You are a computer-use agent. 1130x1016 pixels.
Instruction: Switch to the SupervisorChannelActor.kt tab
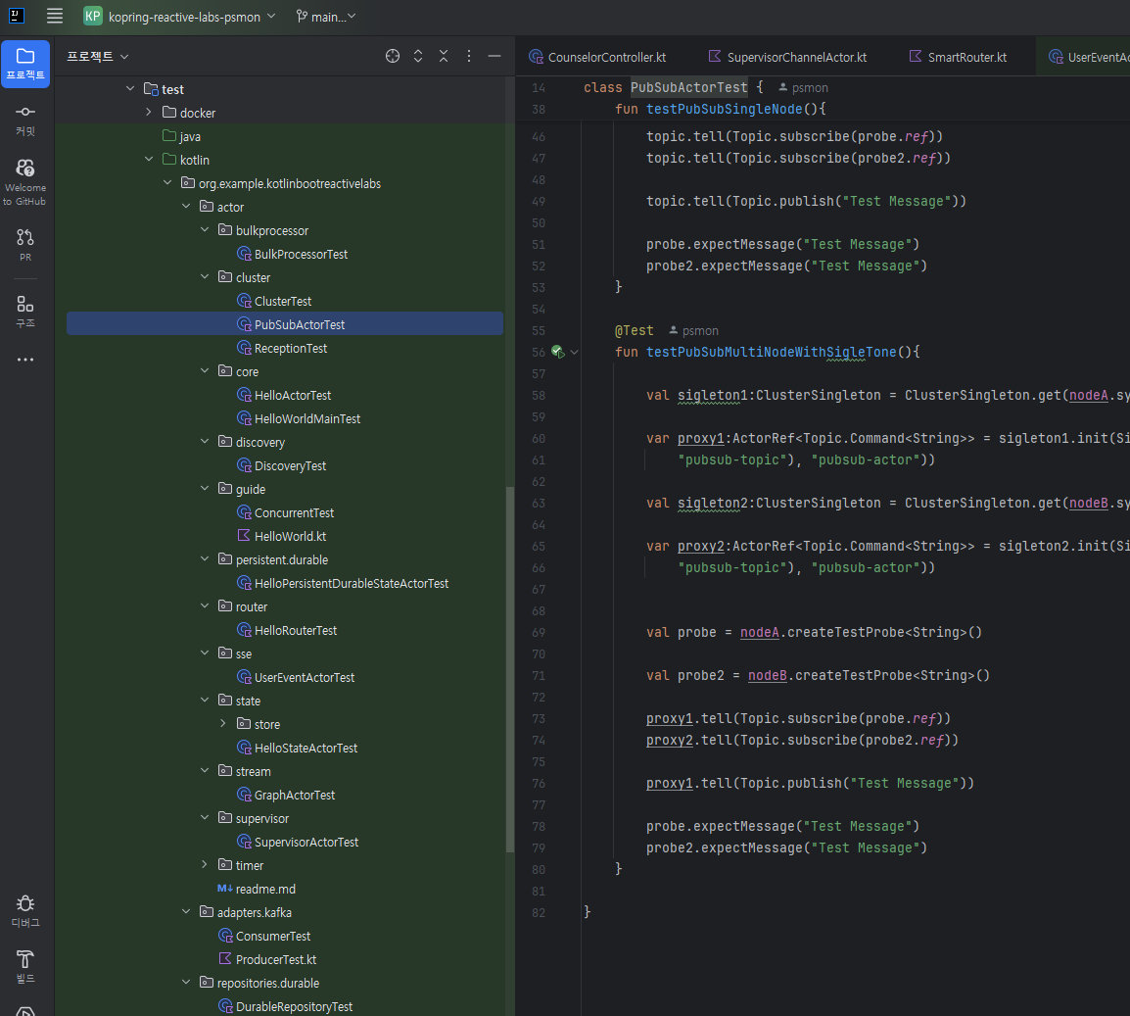click(x=787, y=57)
